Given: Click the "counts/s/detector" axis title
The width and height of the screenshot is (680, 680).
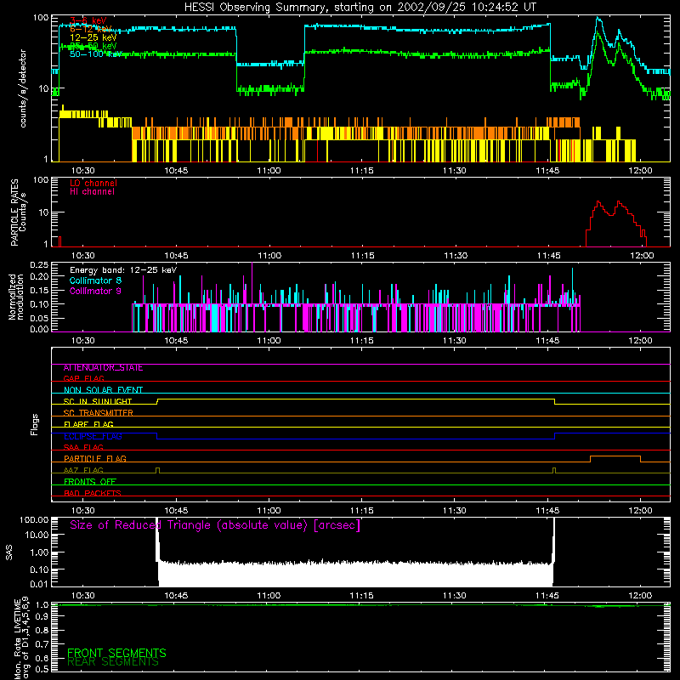Looking at the screenshot, I should click(23, 88).
